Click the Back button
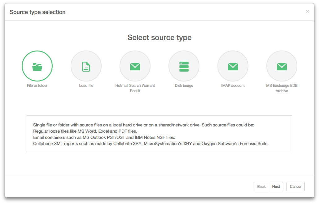The width and height of the screenshot is (319, 203). point(261,186)
